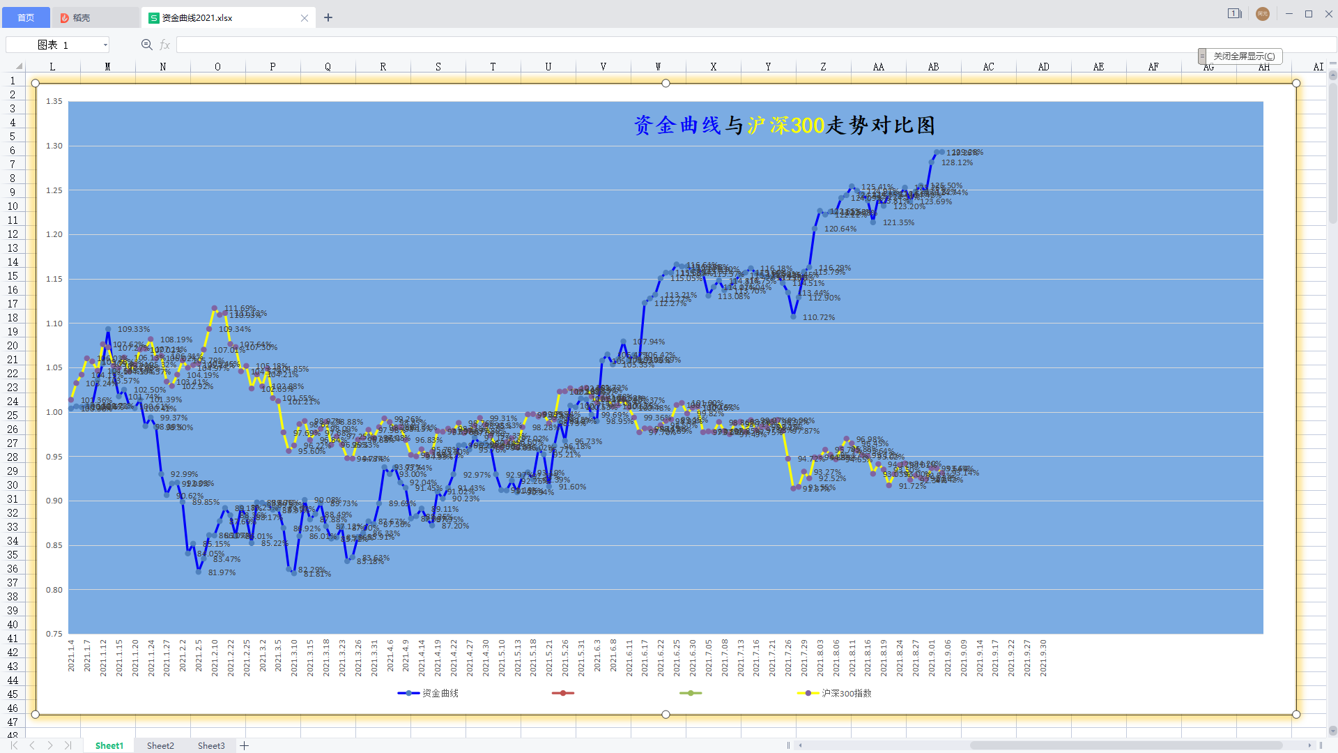Click the fx insert function icon
The image size is (1338, 753).
point(165,45)
